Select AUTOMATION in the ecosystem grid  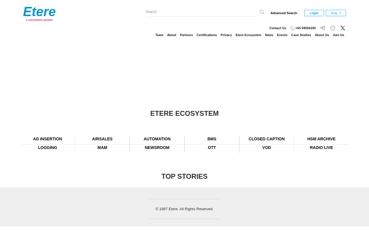coord(157,139)
